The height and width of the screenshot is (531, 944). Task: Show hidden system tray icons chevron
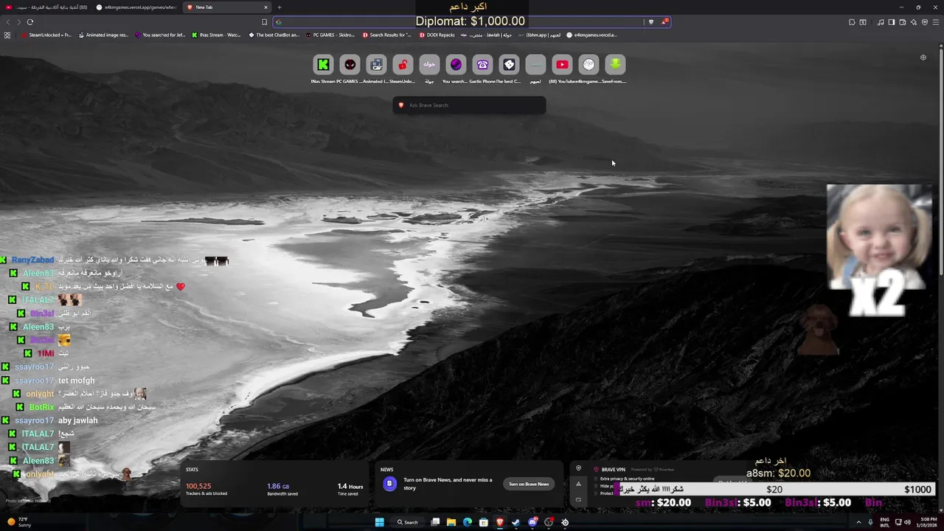(x=858, y=522)
